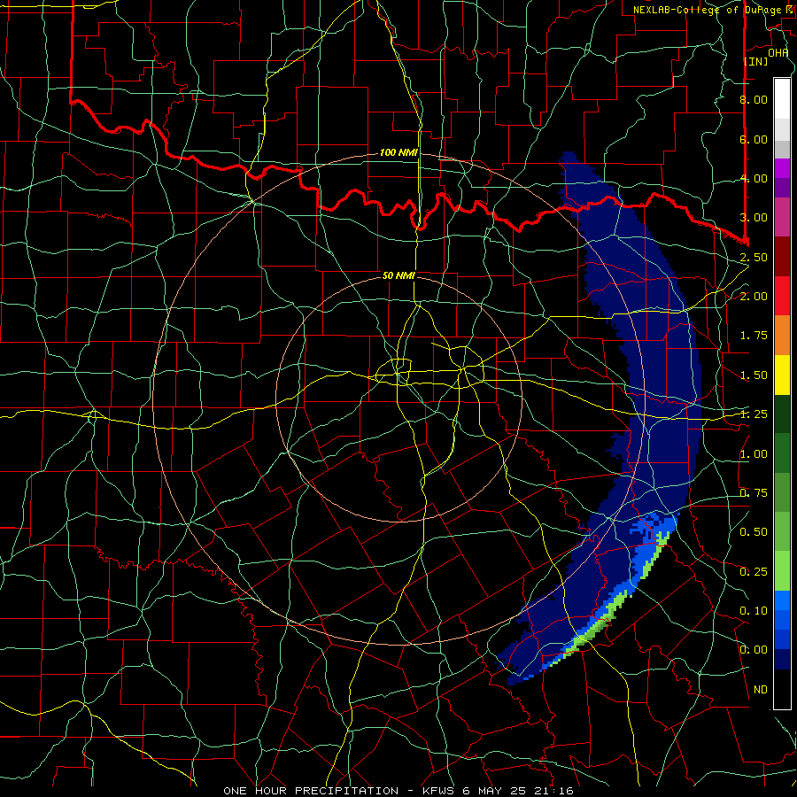Click the 4.00 legend value

(x=754, y=178)
